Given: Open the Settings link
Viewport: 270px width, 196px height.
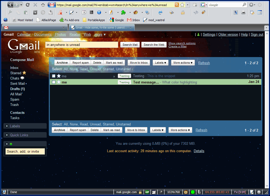Looking at the screenshot, I should [209, 35].
